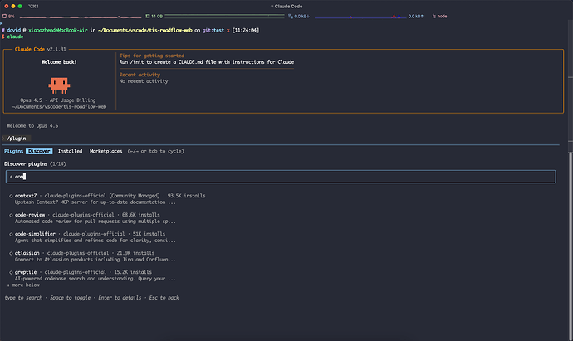Click the xiaozhendeMacBook-Air hostname text

pyautogui.click(x=58, y=31)
